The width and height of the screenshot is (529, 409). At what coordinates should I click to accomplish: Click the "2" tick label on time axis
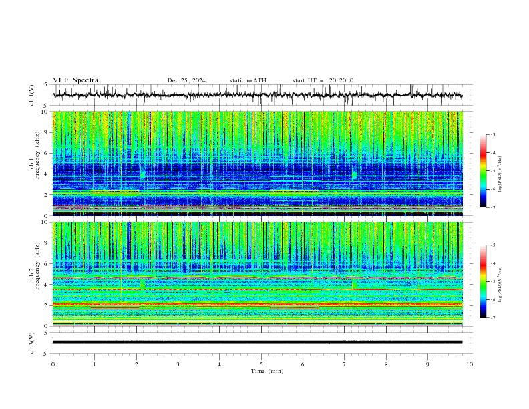(136, 364)
